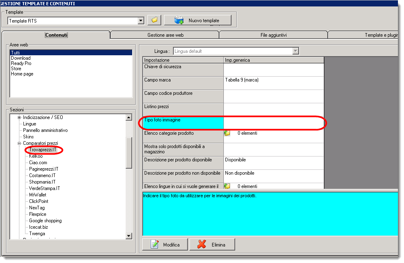Image resolution: width=404 pixels, height=263 pixels.
Task: Select Ciao.com comparator
Action: pos(38,163)
